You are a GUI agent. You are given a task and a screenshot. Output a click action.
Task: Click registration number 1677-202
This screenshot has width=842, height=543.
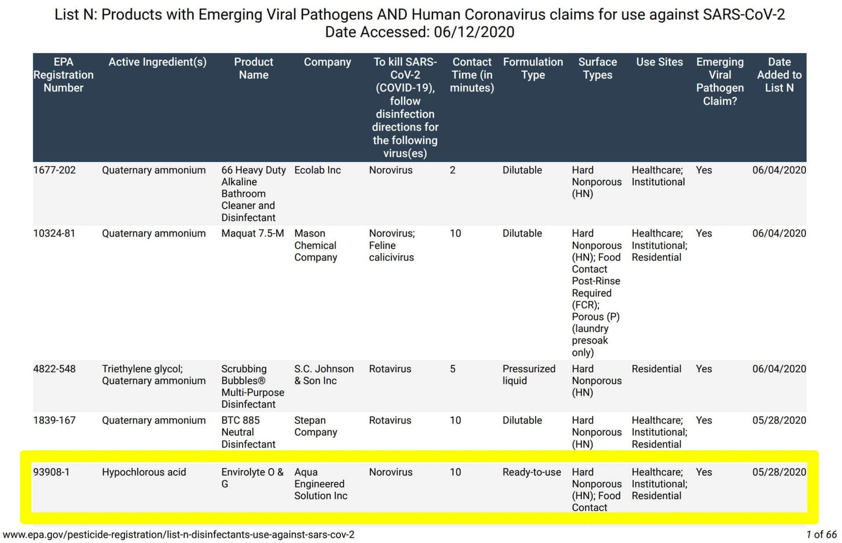(x=54, y=170)
